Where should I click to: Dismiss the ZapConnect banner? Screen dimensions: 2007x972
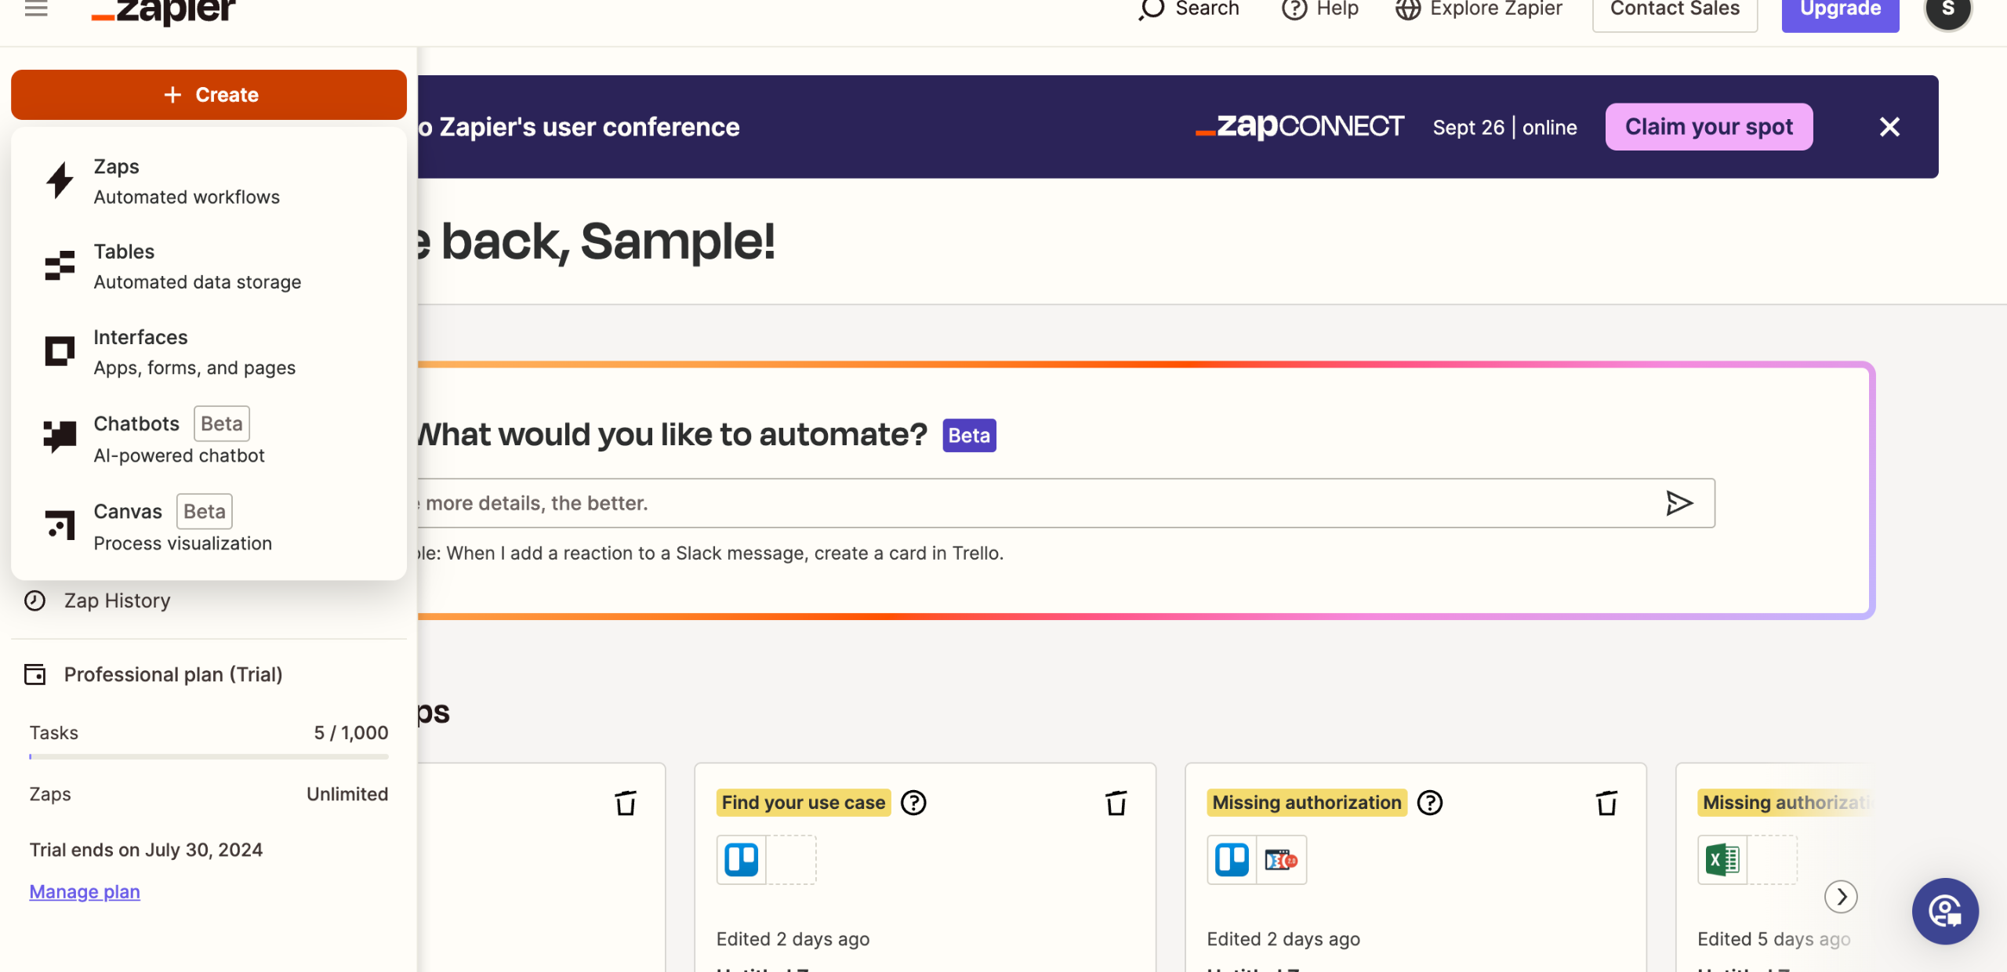1889,127
